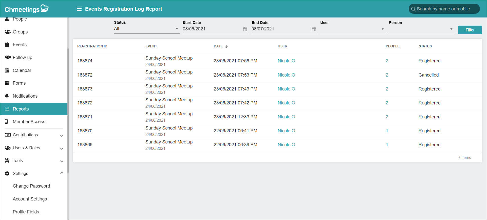Click the People column header

coord(392,46)
